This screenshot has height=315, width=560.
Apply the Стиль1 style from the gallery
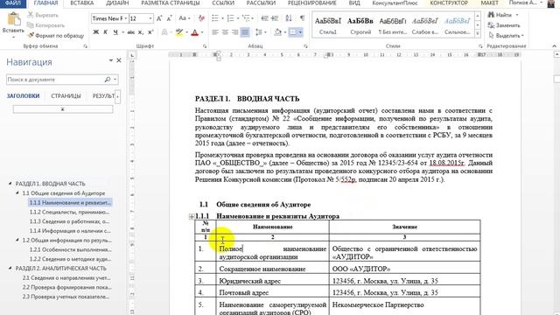coord(328,25)
